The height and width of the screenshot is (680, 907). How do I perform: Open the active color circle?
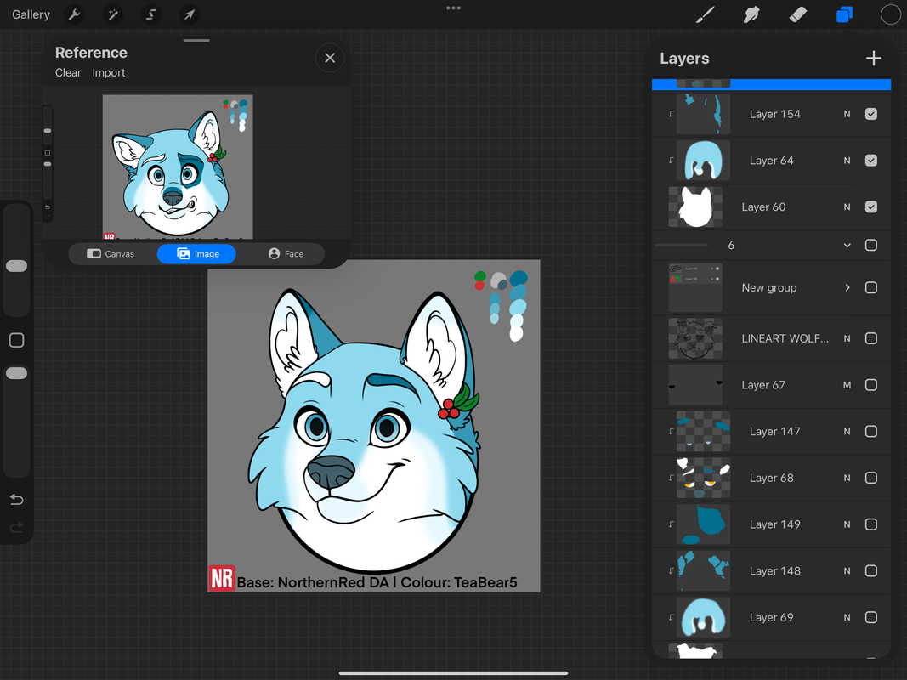891,14
